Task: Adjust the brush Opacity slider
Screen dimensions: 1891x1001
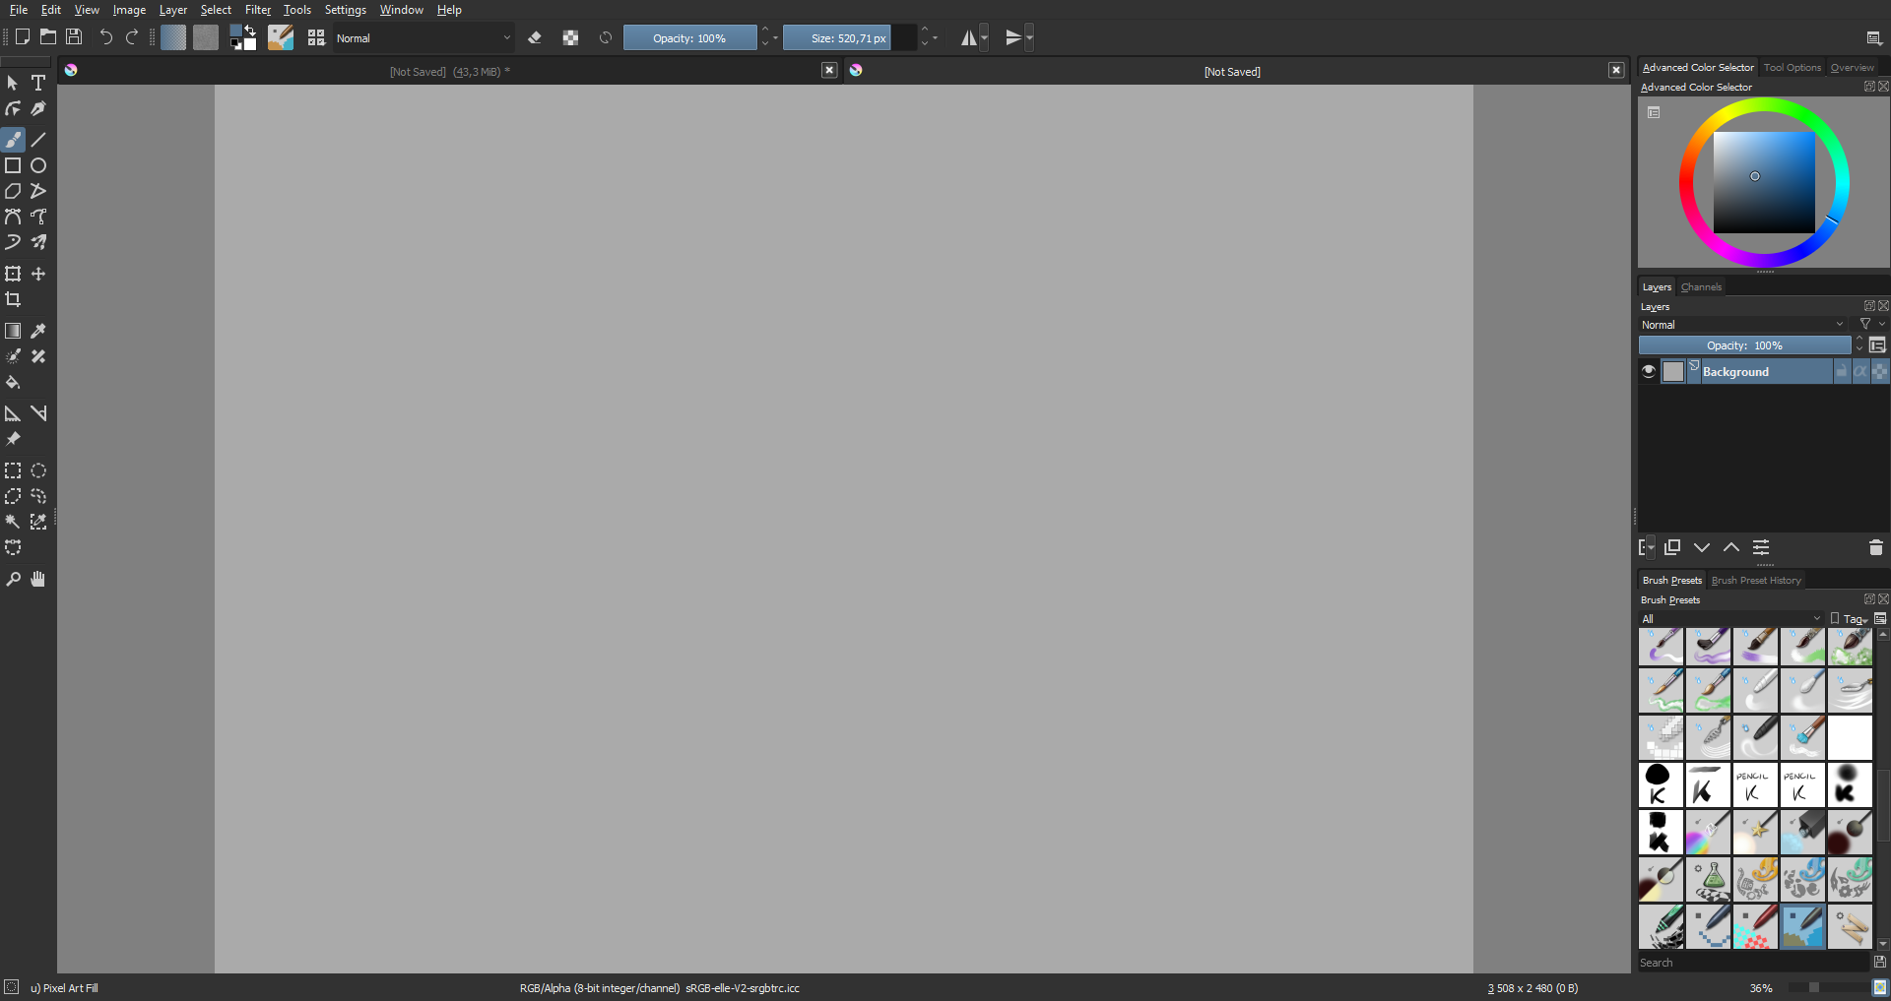Action: 689,38
